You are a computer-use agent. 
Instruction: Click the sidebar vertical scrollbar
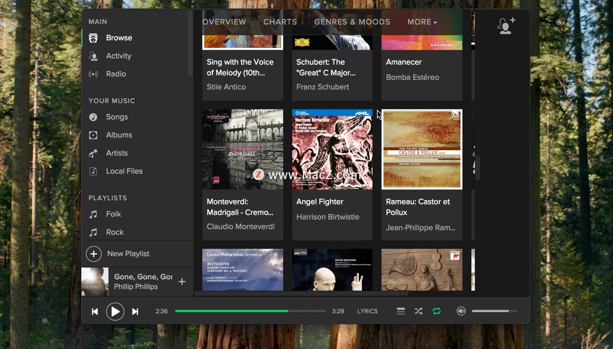point(190,43)
